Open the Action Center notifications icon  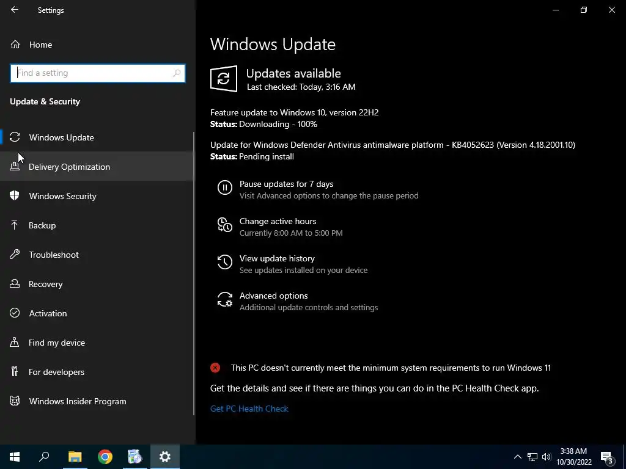click(606, 457)
